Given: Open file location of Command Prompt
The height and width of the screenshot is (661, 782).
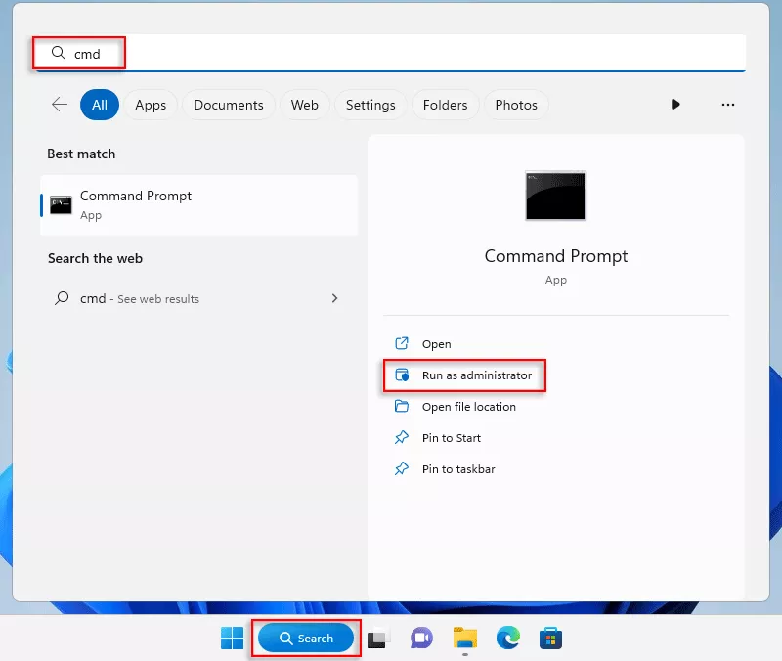Looking at the screenshot, I should (468, 407).
